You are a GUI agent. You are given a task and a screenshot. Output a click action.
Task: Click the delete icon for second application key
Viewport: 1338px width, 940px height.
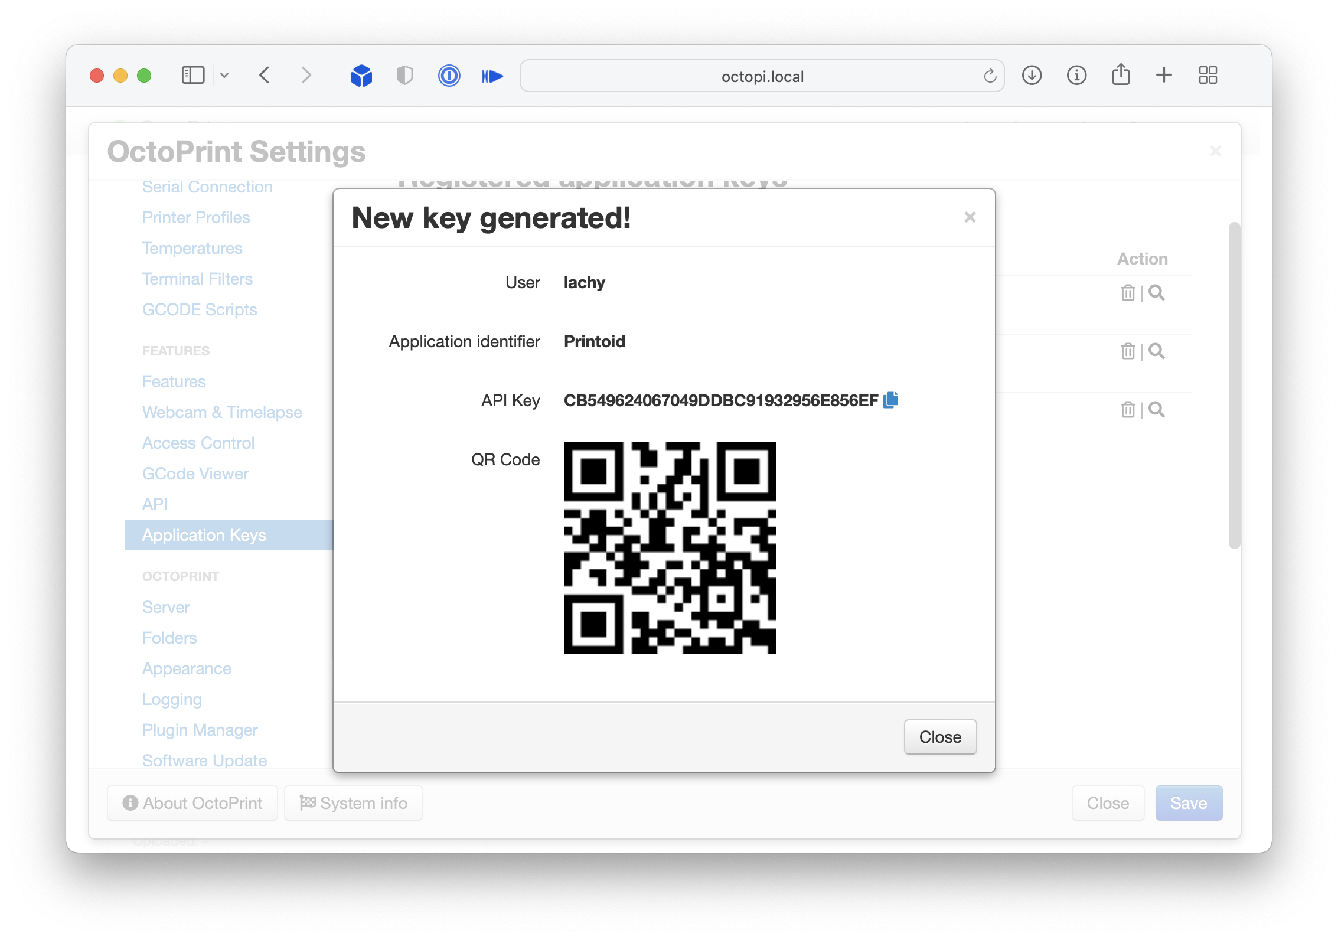click(x=1127, y=351)
